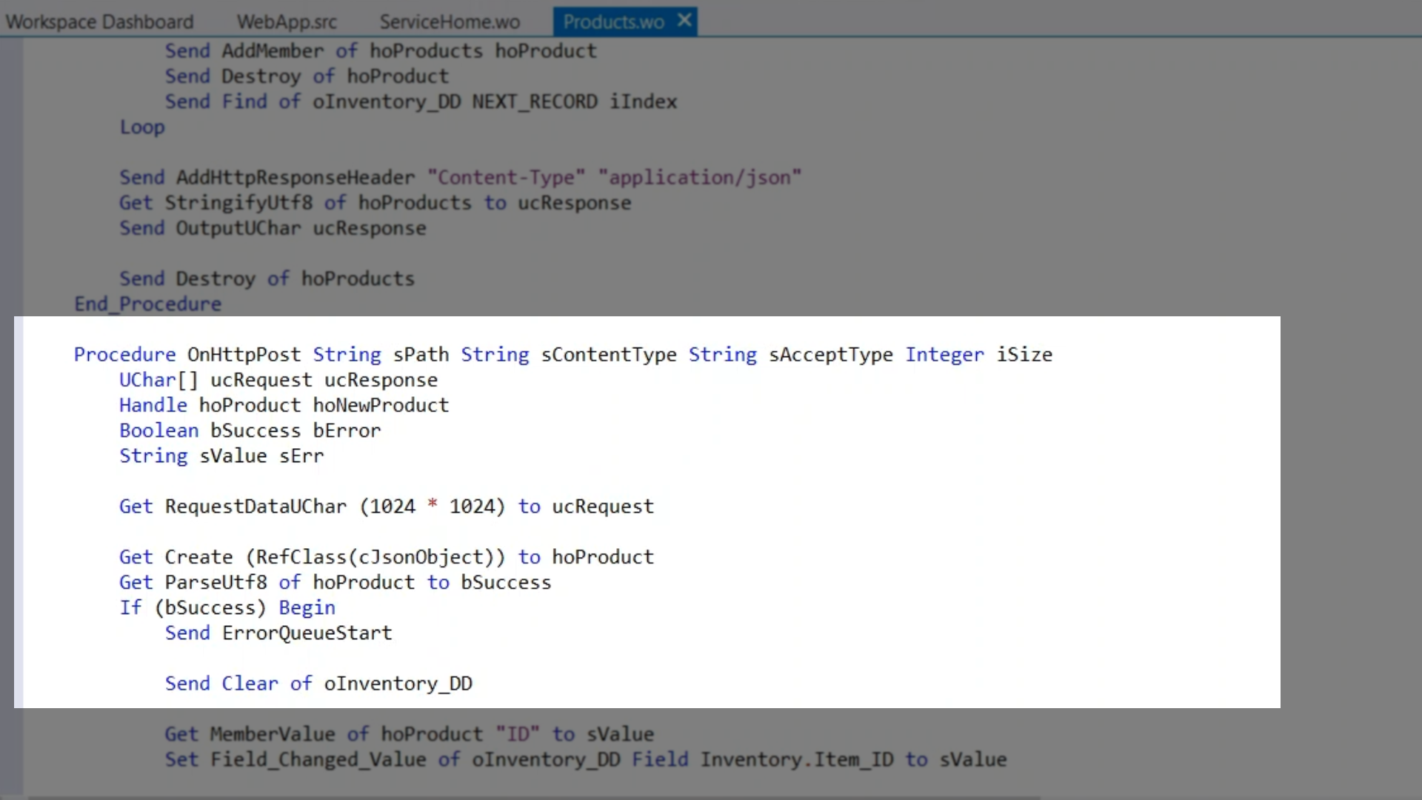This screenshot has height=800, width=1422.
Task: Click cJsonObject inside RefClass call
Action: 421,557
